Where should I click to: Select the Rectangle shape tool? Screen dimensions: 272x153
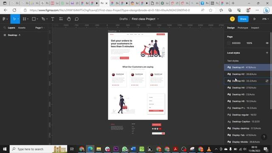pos(34,19)
